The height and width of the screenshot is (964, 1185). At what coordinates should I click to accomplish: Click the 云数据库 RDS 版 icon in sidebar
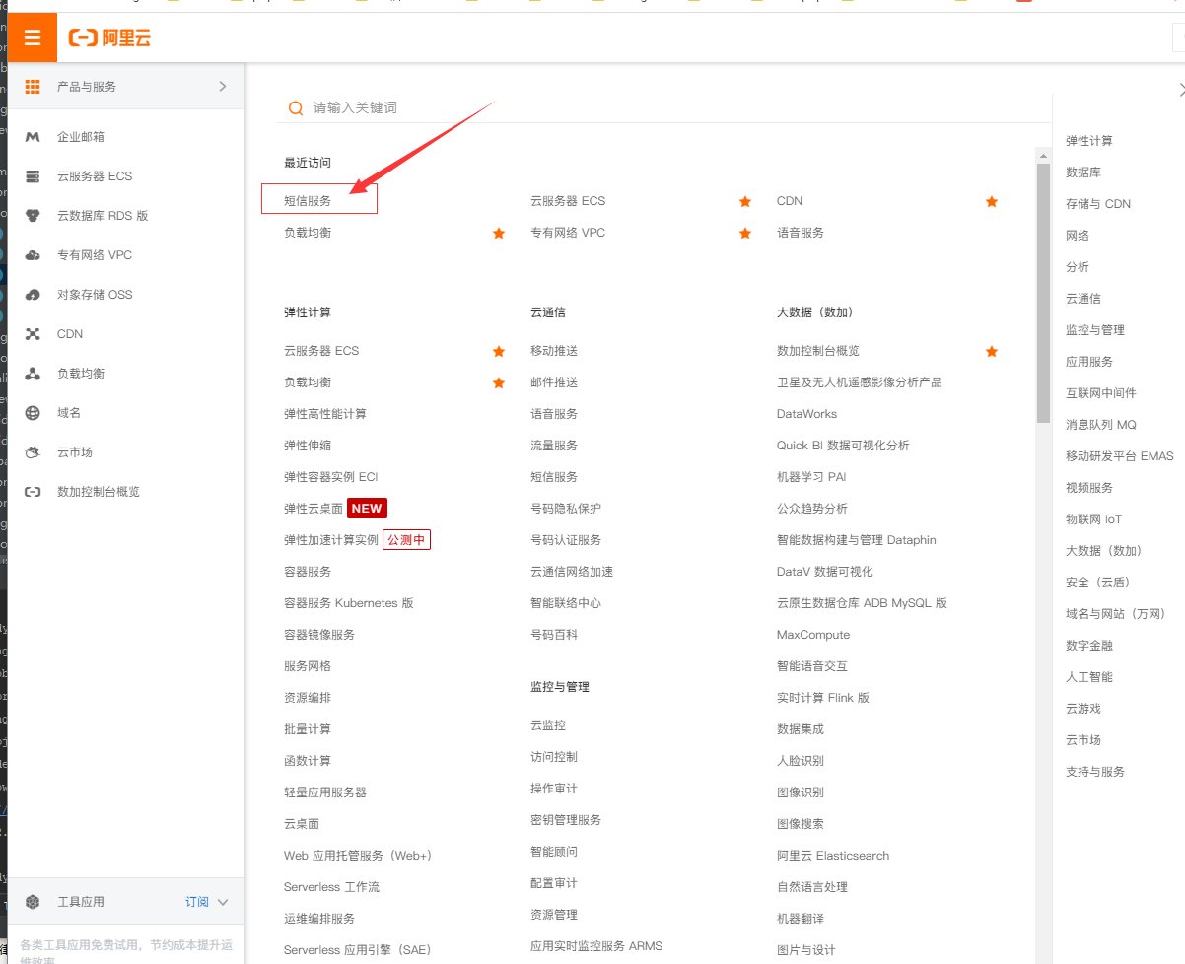[x=33, y=216]
